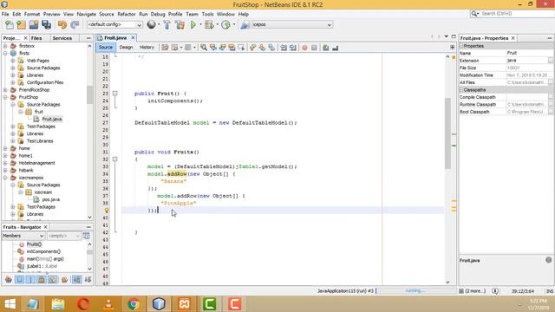Toggle Show Static Members filter in Navigator

pos(30,280)
